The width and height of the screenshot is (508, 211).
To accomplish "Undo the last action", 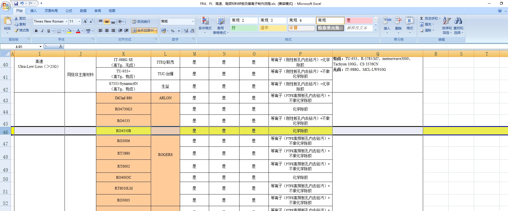I will (x=22, y=4).
